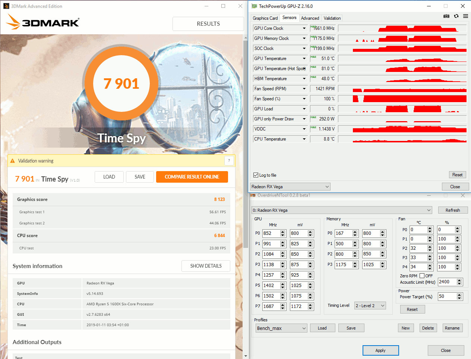471x359 pixels.
Task: Open the Radeon RX Vega device dropdown in GPU-Z
Action: [290, 187]
